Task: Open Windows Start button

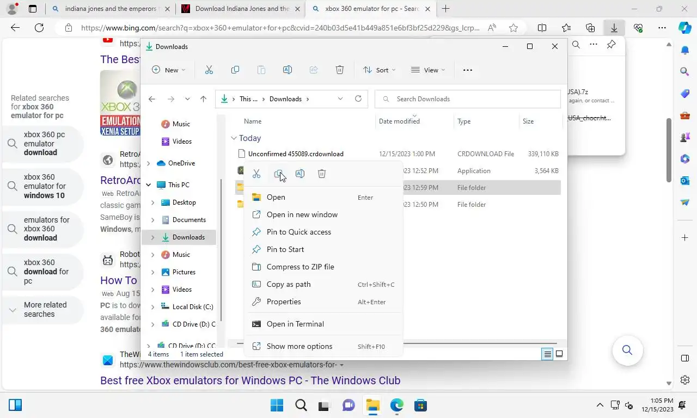Action: pos(277,405)
